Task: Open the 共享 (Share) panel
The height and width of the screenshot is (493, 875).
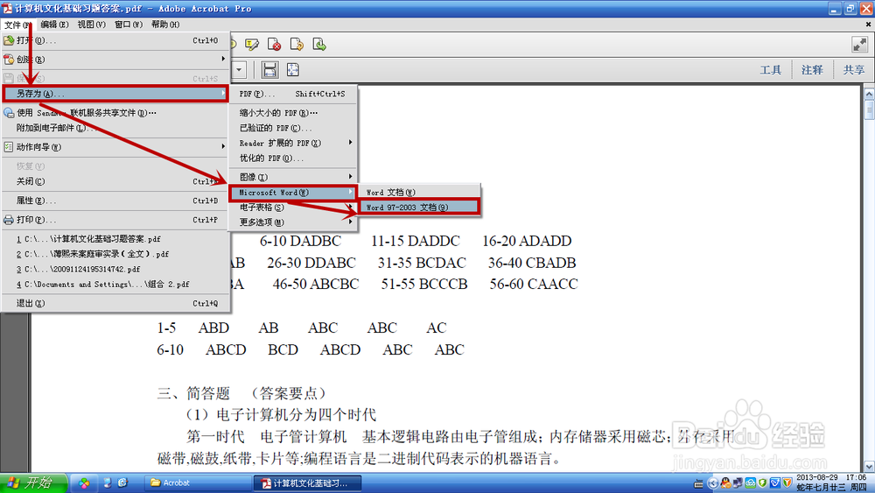Action: point(854,70)
